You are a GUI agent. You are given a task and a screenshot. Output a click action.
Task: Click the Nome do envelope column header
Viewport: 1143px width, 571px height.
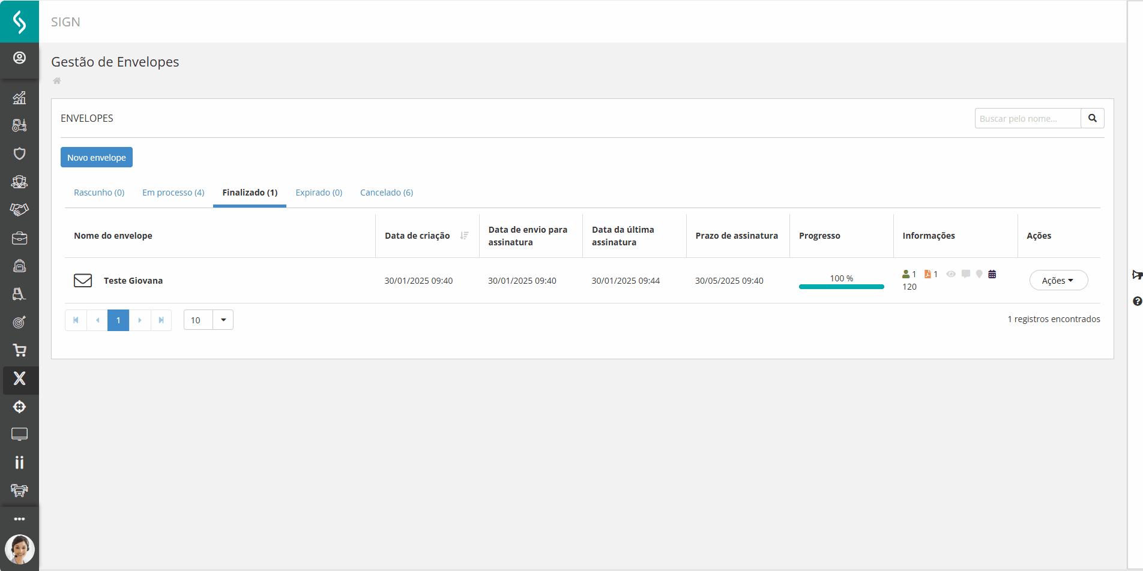pyautogui.click(x=113, y=236)
